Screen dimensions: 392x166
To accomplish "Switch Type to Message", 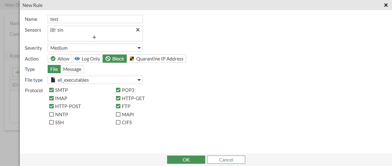I will coord(72,69).
